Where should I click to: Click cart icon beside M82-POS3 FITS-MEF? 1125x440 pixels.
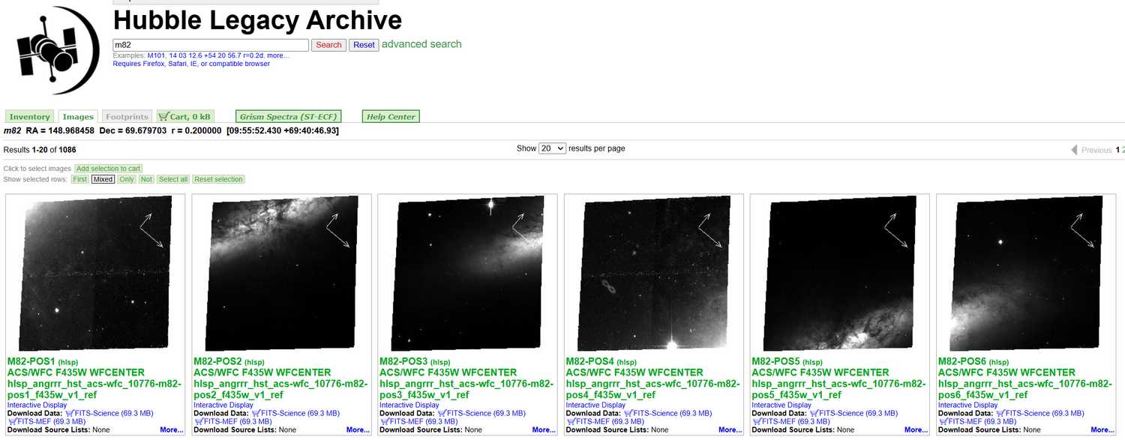tap(384, 421)
